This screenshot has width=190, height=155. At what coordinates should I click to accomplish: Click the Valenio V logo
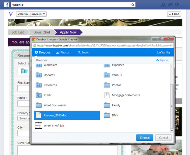pyautogui.click(x=11, y=14)
